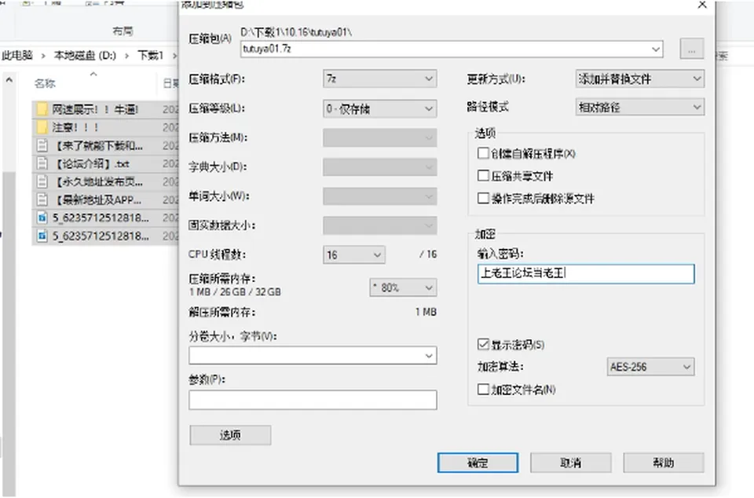
Task: Close the add-to-archive dialog with X
Action: pos(702,5)
